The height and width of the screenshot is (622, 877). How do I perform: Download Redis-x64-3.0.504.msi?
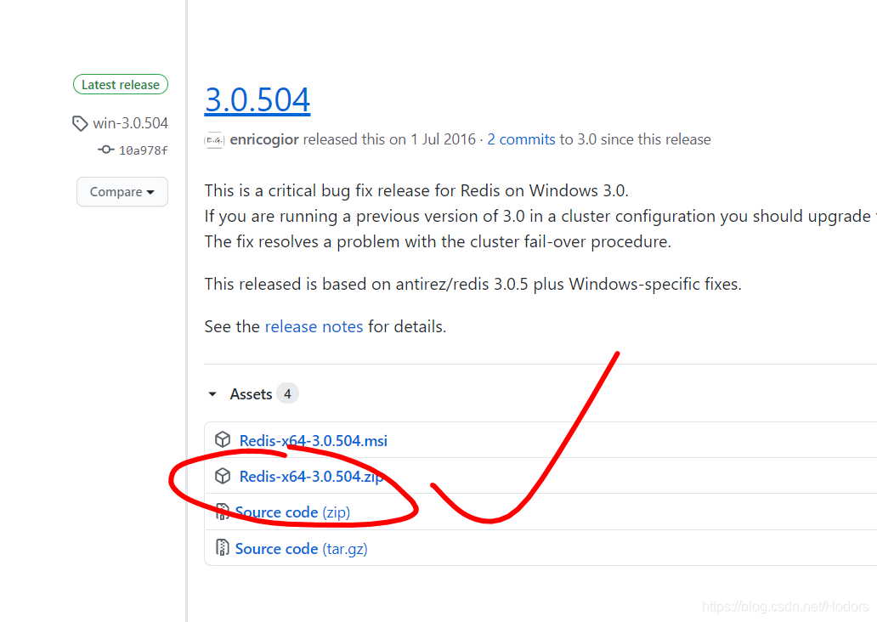click(314, 441)
